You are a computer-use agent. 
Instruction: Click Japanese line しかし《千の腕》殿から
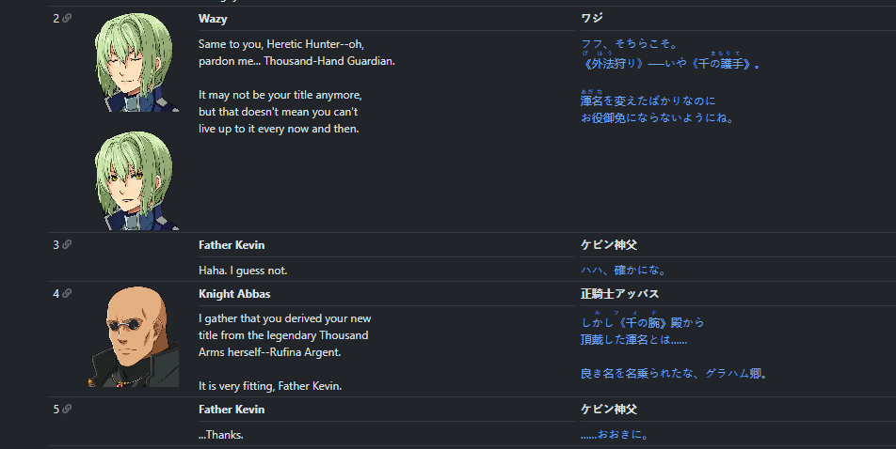(642, 323)
